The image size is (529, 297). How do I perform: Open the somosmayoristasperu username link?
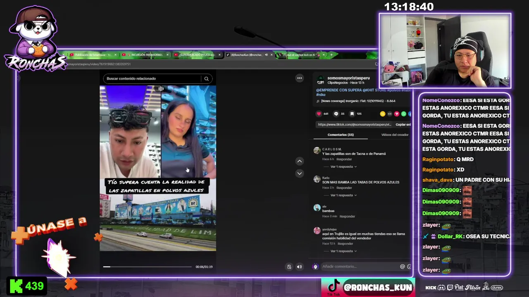pyautogui.click(x=348, y=78)
